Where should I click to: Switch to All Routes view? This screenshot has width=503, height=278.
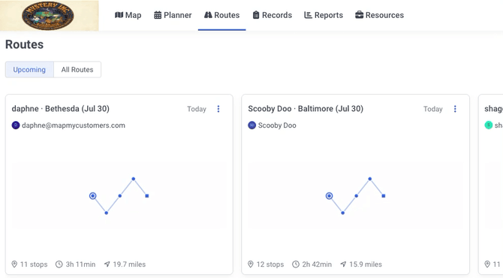coord(77,70)
